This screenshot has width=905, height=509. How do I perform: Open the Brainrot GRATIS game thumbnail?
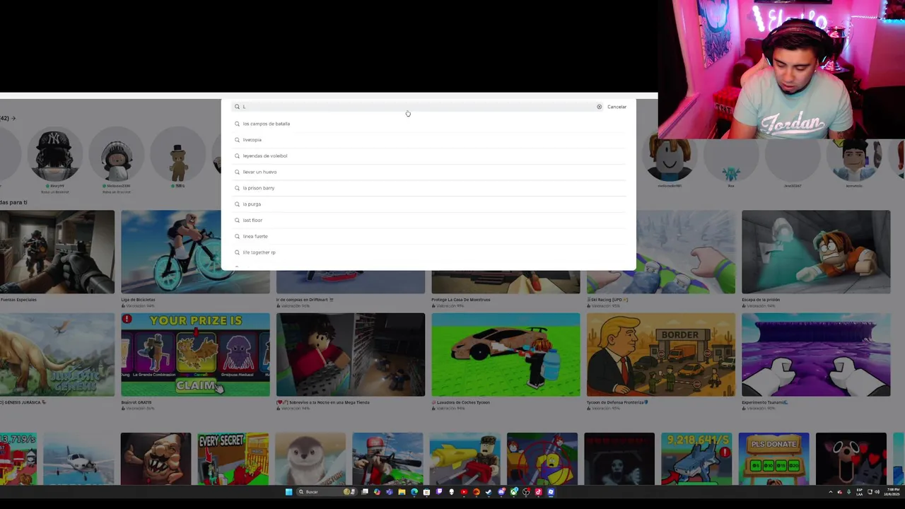pos(195,355)
